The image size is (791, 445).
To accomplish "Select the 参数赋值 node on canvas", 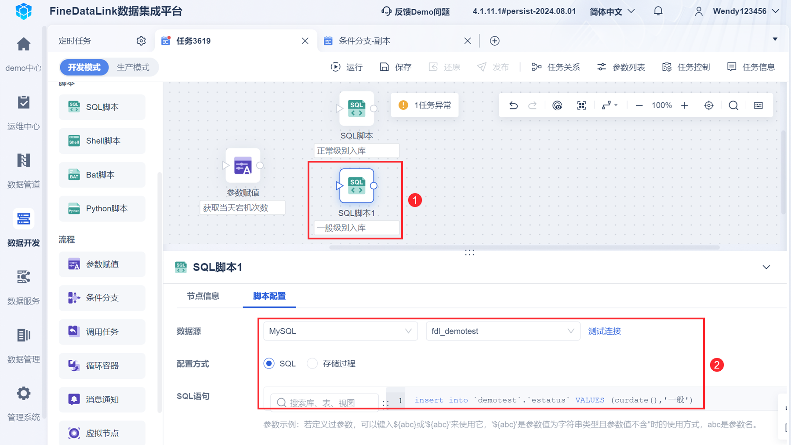I will coord(243,166).
